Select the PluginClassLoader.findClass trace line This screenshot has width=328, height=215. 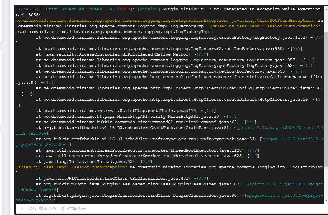tap(127, 184)
